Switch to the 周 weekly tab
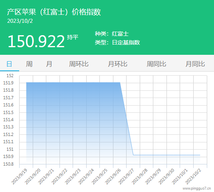Screen dimensions: 214x192 coord(29,64)
